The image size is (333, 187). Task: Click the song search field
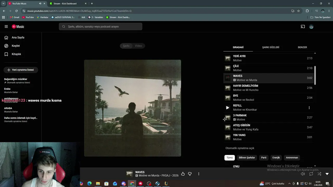(100, 26)
